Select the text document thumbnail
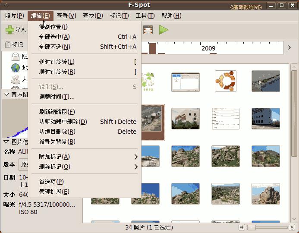Screen dimensions: 299x233 (x=226, y=119)
